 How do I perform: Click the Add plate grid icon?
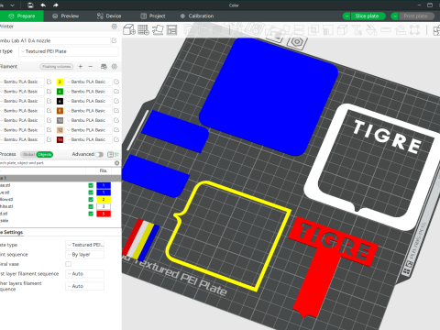point(143,29)
